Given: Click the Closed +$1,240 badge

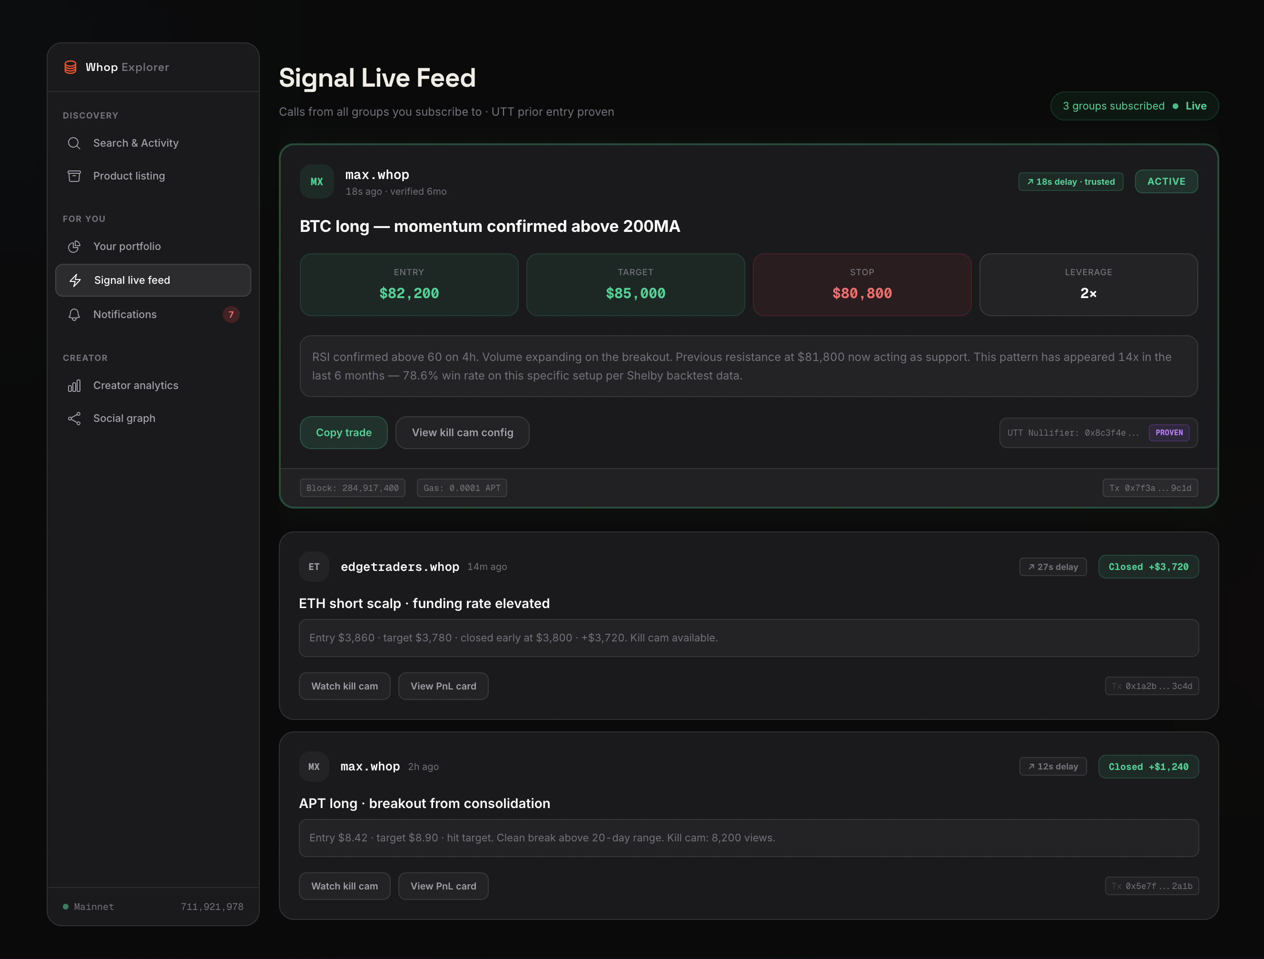Looking at the screenshot, I should tap(1148, 766).
